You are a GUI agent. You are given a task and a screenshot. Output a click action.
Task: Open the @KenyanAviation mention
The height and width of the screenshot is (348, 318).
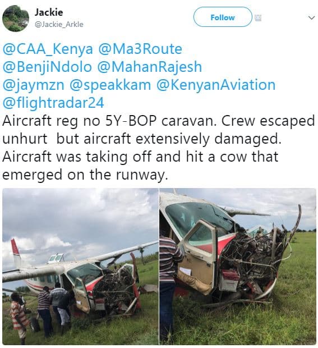pos(216,85)
